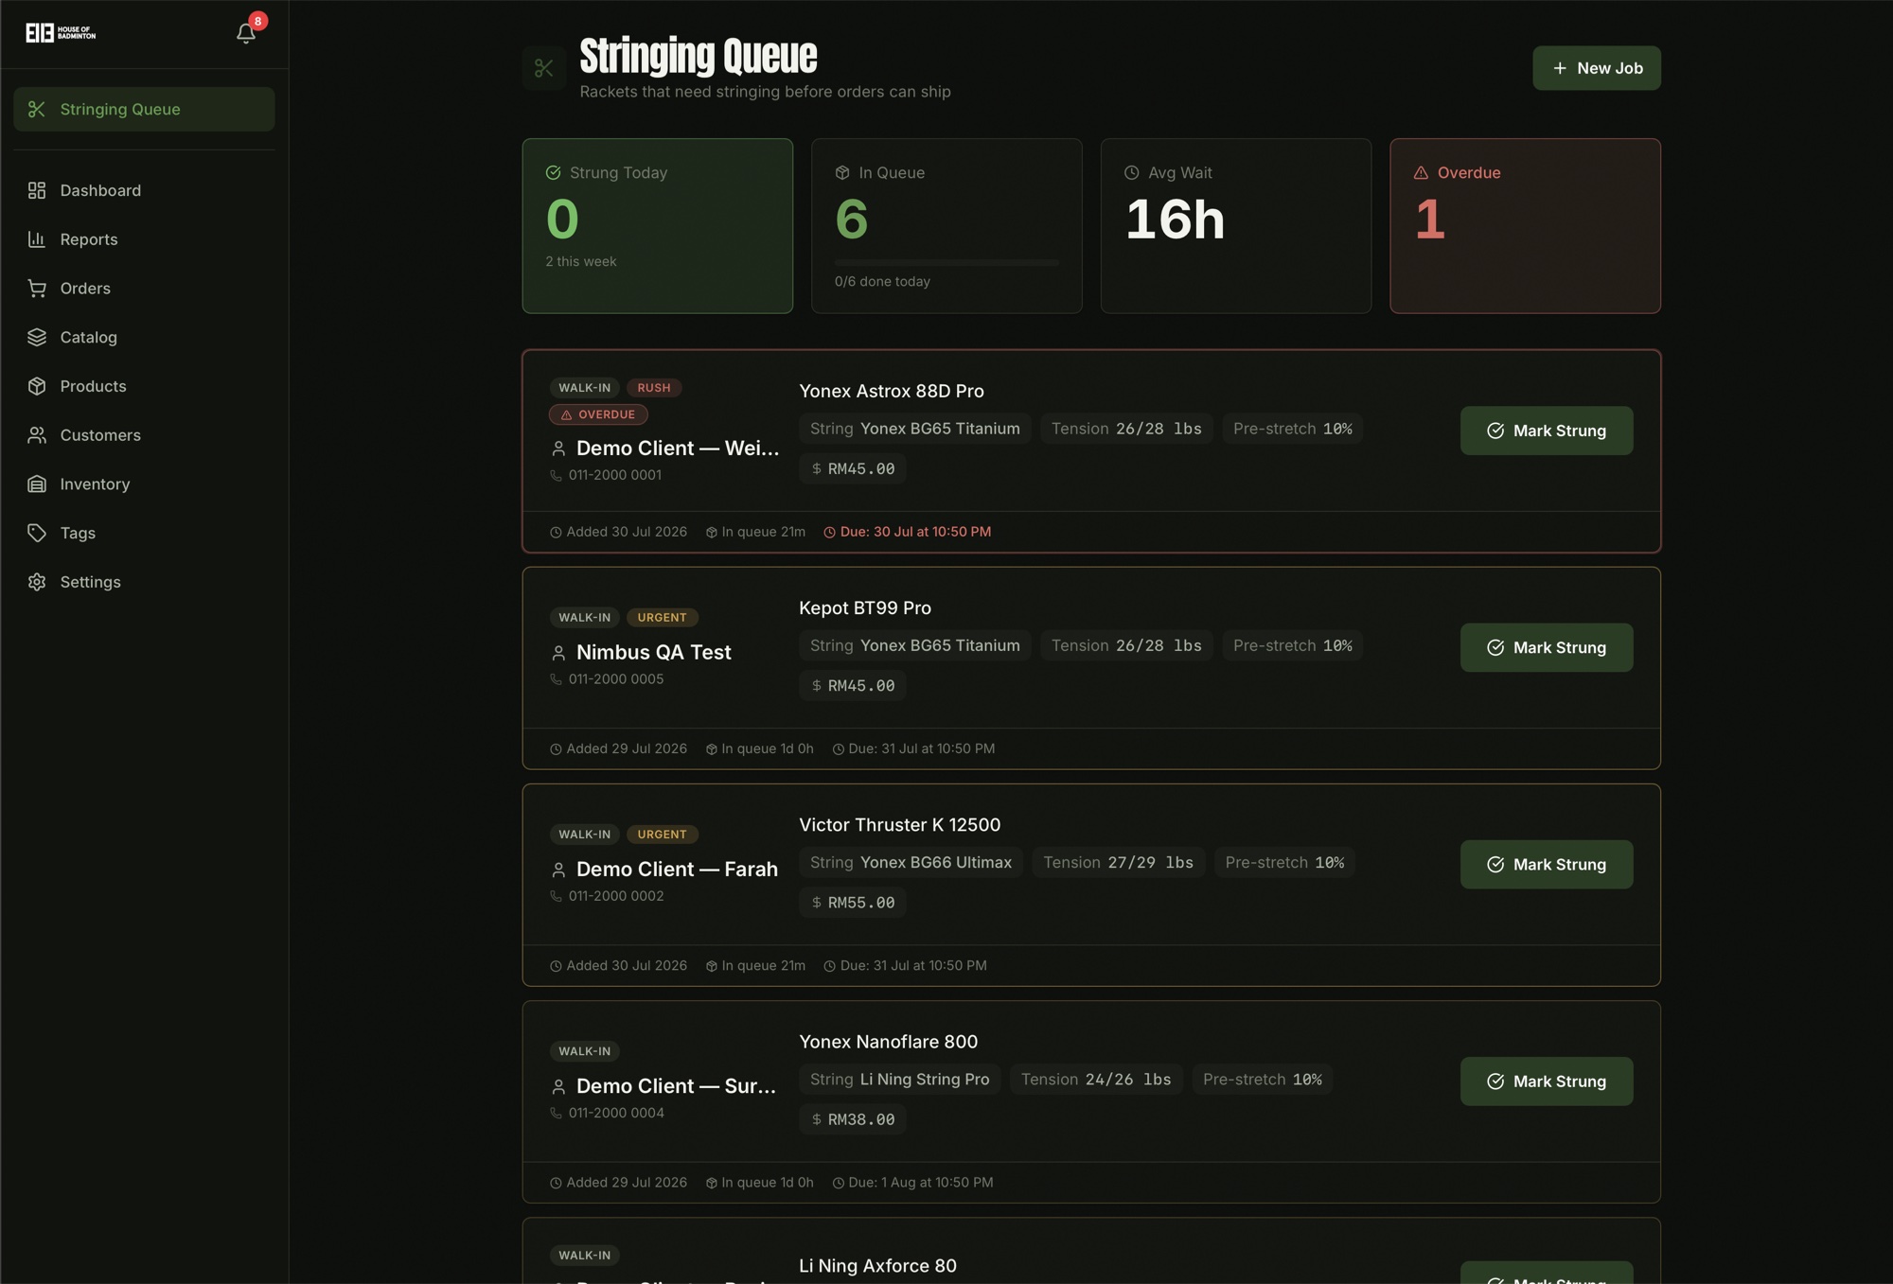Viewport: 1893px width, 1284px height.
Task: Click the person icon beside Nimbus QA Test
Action: (558, 653)
